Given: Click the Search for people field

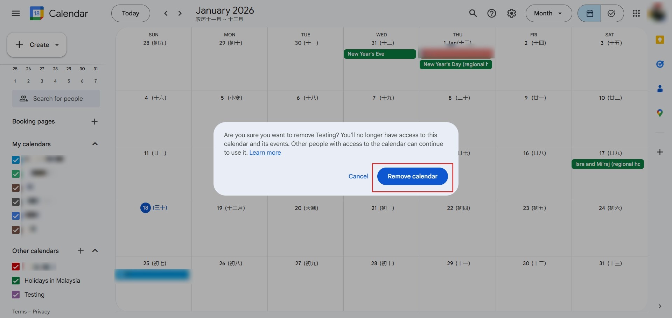Looking at the screenshot, I should pos(56,99).
